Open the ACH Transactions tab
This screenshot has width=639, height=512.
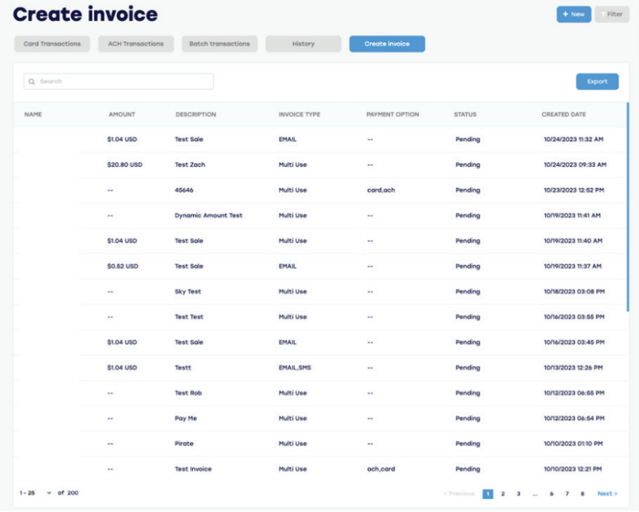click(137, 44)
